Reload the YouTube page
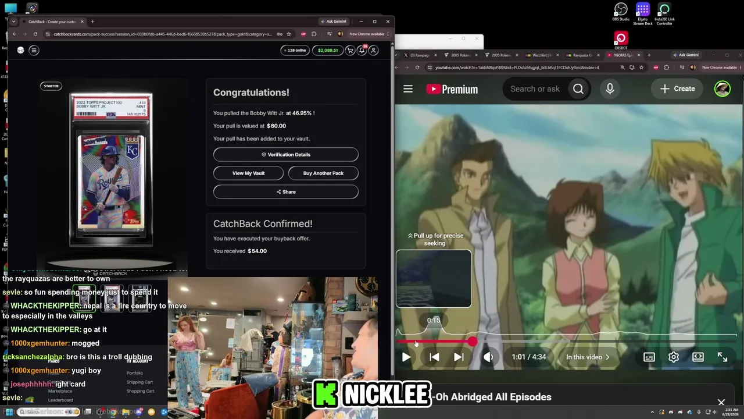This screenshot has height=419, width=744. click(417, 68)
